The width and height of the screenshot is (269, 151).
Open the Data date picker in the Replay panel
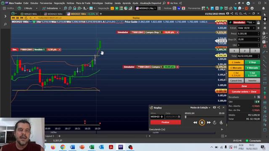pyautogui.click(x=179, y=117)
